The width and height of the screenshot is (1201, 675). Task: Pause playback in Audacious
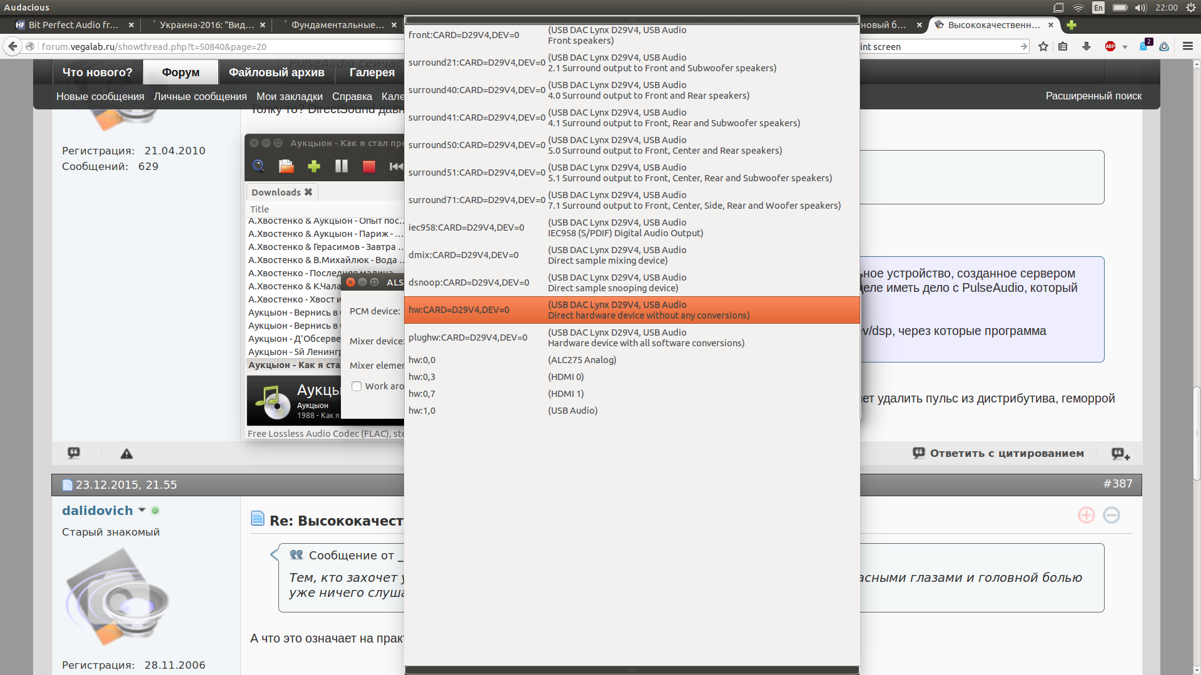pos(342,166)
